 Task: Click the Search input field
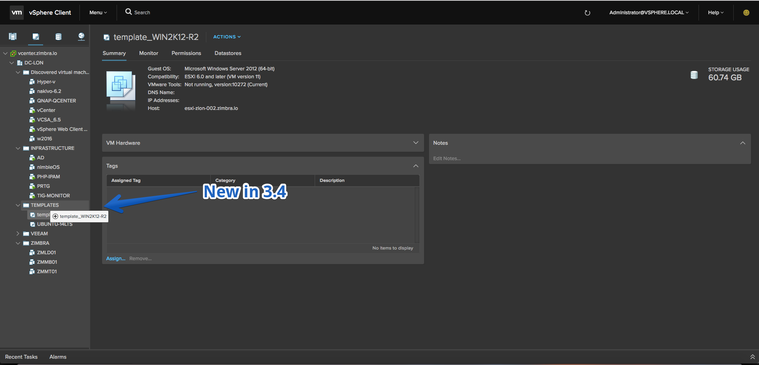click(x=142, y=13)
